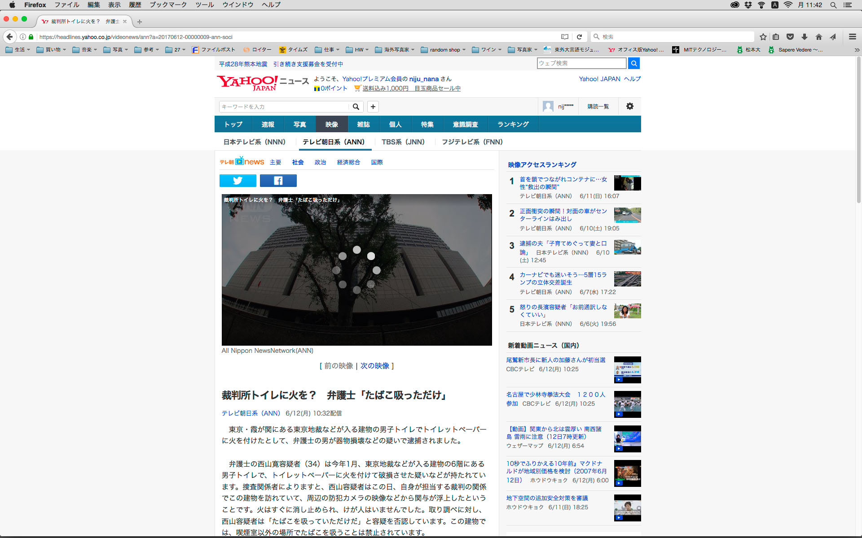Click the blue web search magnifier button
Screen dimensions: 862x538
tap(633, 63)
